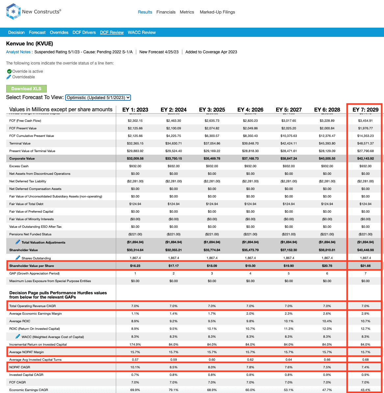Open the Results top menu
This screenshot has height=393, width=384.
pos(145,12)
